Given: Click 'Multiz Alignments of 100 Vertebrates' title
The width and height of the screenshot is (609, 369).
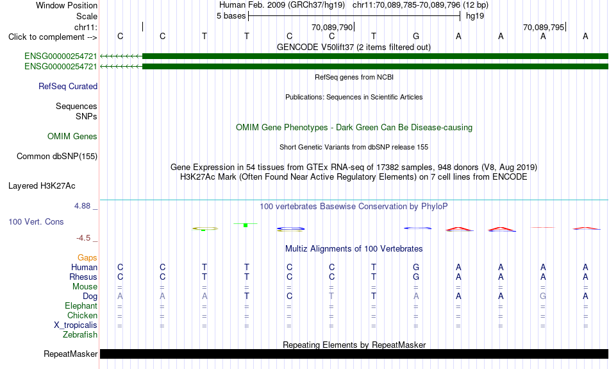Looking at the screenshot, I should coord(354,248).
